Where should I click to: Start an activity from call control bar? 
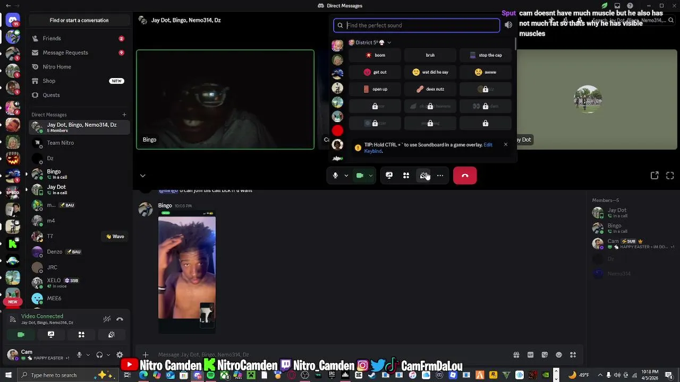pos(406,176)
